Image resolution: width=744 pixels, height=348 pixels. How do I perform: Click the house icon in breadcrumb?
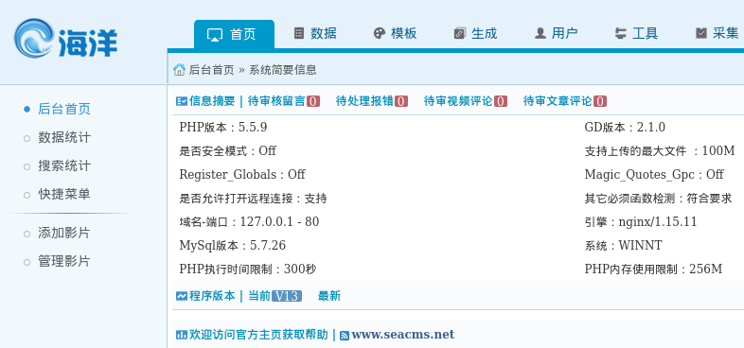179,70
